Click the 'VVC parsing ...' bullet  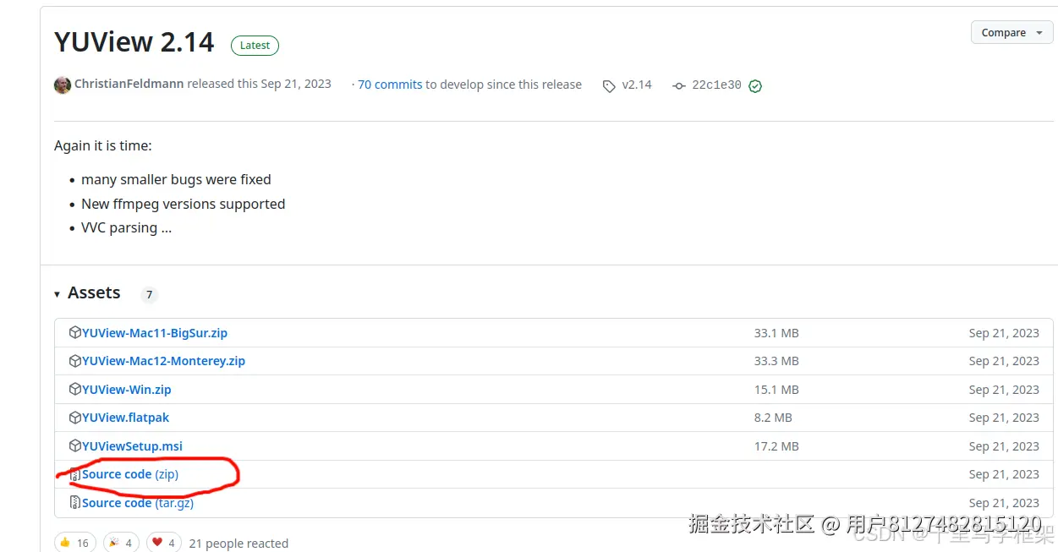(126, 227)
